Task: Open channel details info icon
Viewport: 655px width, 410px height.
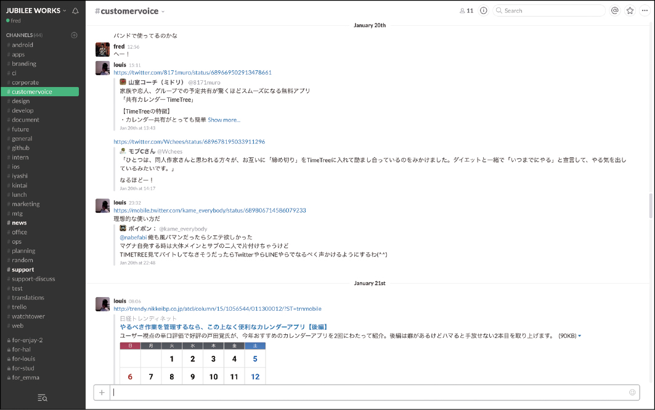Action: 483,11
